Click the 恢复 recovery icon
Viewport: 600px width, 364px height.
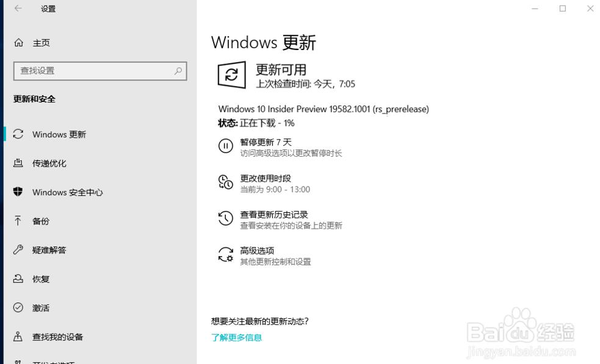point(18,279)
